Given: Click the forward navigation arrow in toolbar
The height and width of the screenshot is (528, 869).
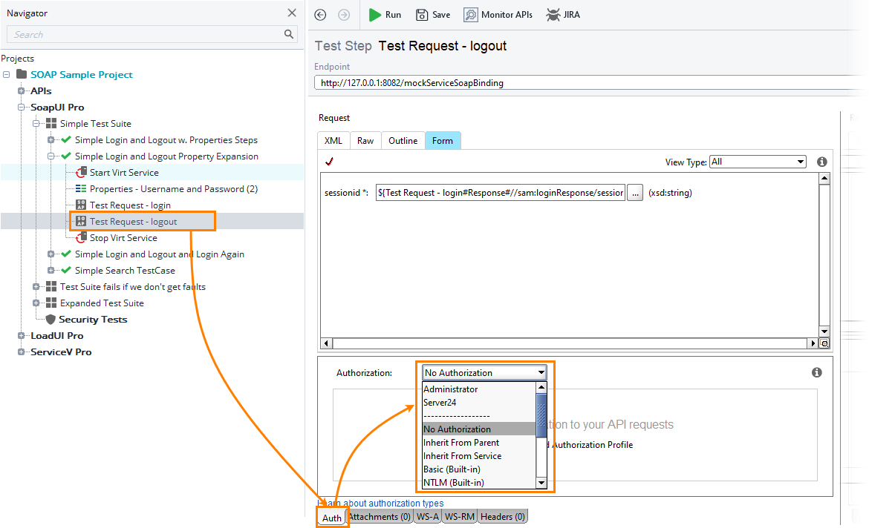Looking at the screenshot, I should click(x=344, y=15).
